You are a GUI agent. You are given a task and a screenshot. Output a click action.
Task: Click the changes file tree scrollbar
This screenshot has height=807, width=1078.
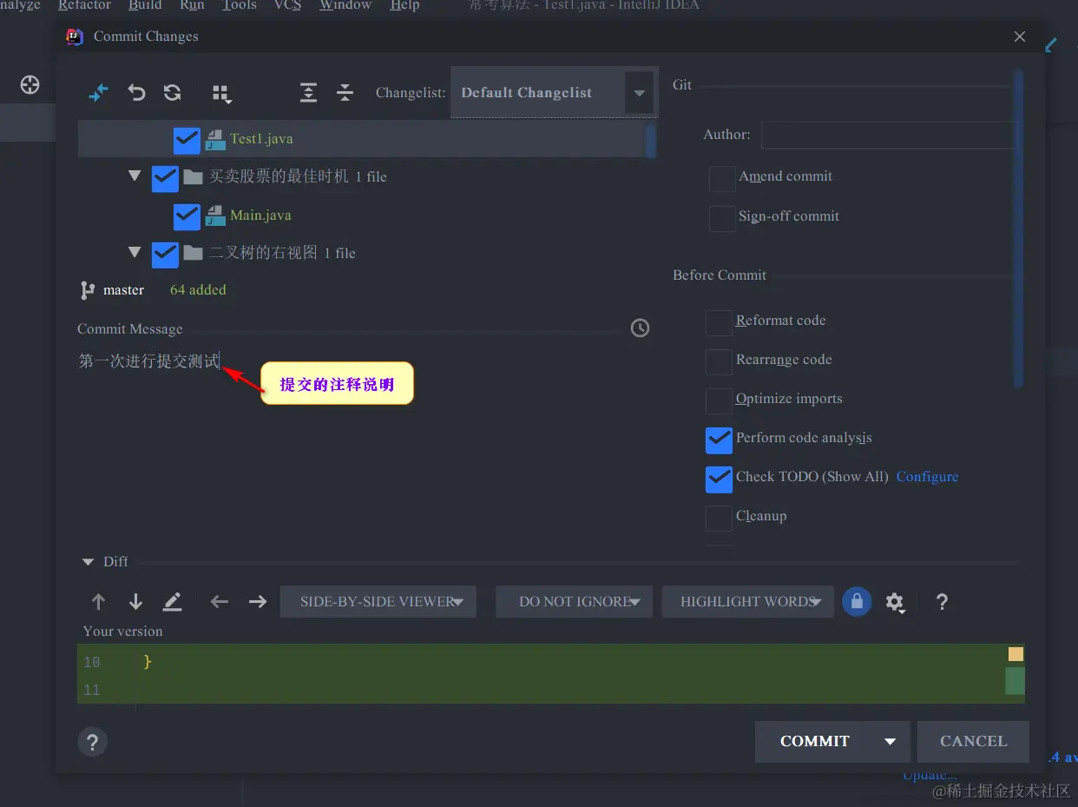651,141
